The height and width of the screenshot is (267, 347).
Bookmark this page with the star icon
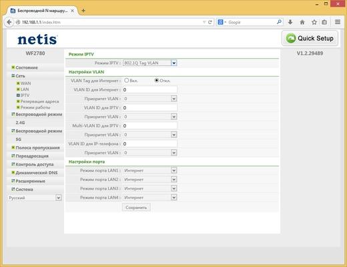pos(314,22)
